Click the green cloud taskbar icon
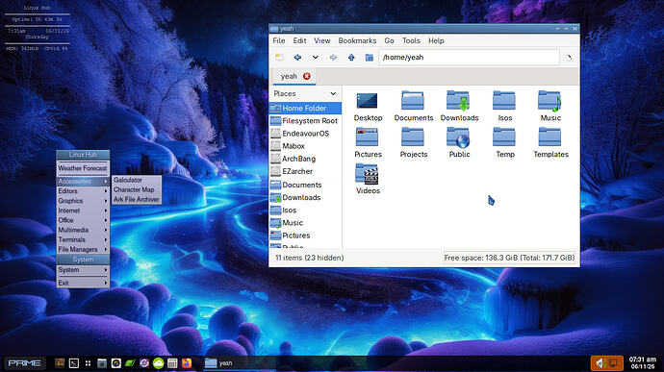The height and width of the screenshot is (372, 664). [159, 363]
